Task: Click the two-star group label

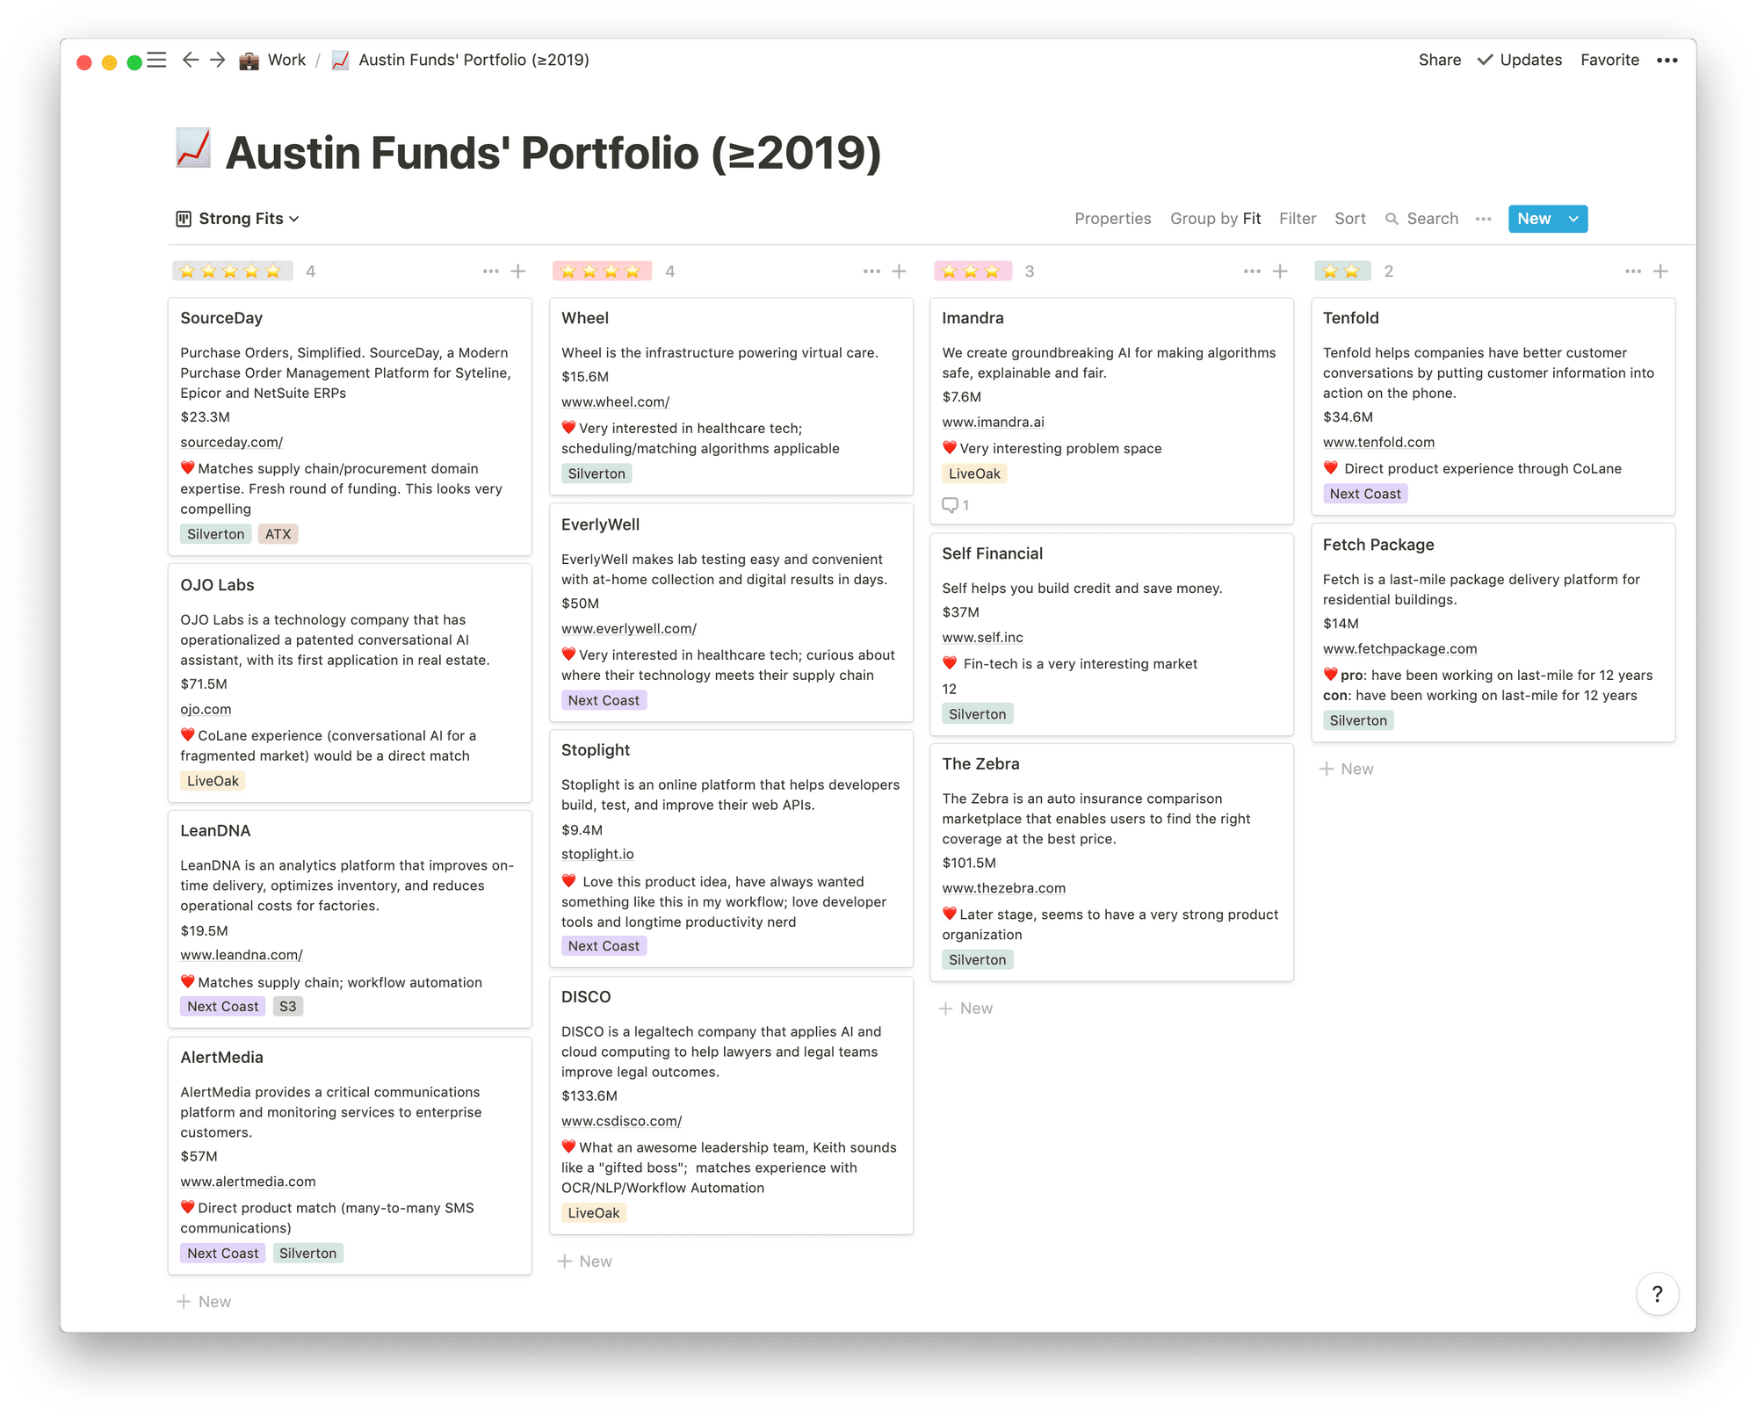Action: pyautogui.click(x=1342, y=271)
